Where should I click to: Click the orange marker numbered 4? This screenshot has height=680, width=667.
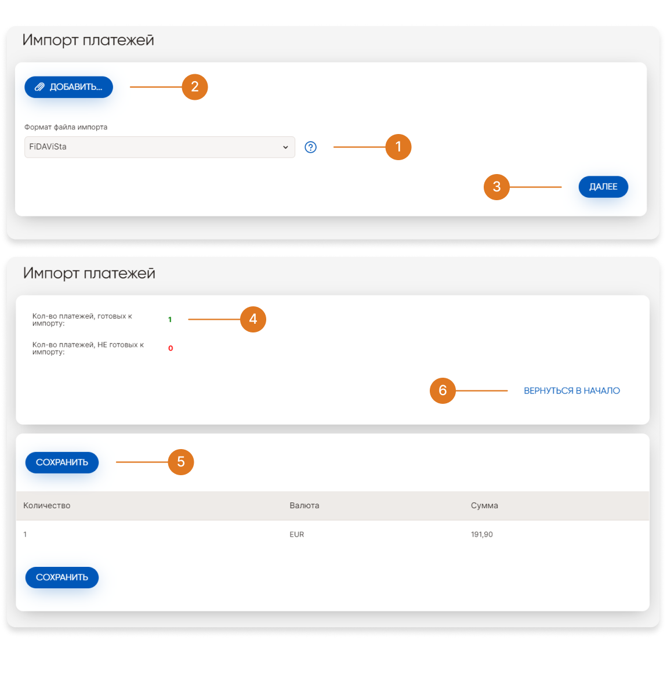[x=253, y=319]
